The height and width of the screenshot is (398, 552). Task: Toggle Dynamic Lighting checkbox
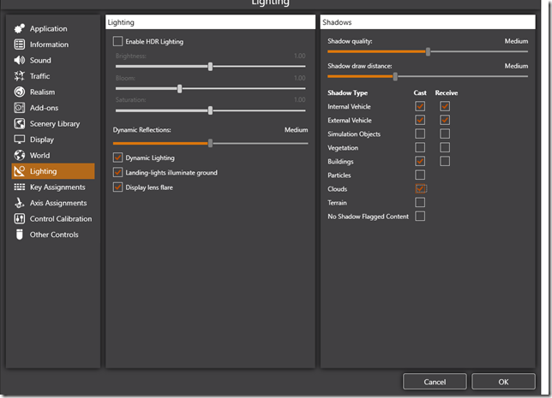(x=117, y=157)
